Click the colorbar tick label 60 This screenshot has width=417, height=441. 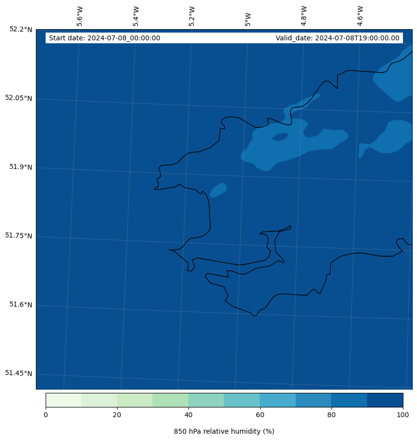pos(260,415)
